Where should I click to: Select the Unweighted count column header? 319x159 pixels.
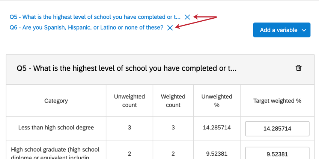pyautogui.click(x=129, y=101)
